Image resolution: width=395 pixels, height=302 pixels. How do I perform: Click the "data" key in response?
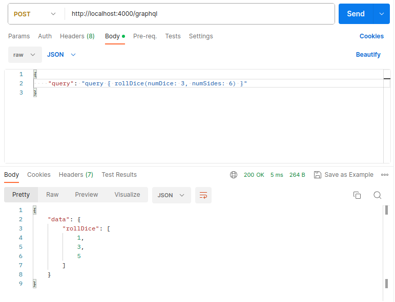coord(58,219)
